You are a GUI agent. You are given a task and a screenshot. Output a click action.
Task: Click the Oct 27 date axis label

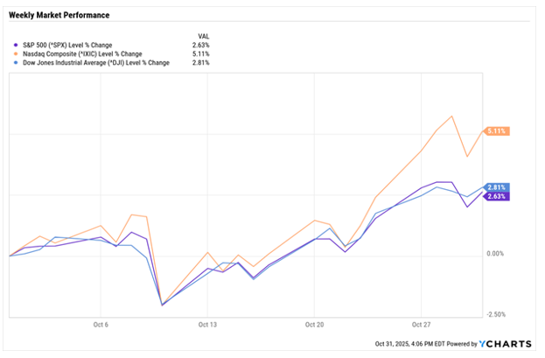(422, 323)
